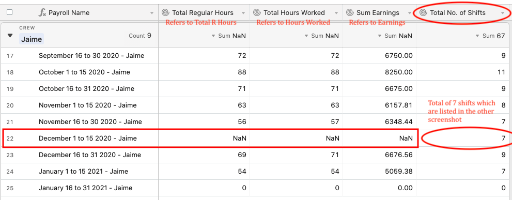Viewport: 512px width, 200px height.
Task: Change summary for Sum Earnings Sum NaN
Action: click(395, 36)
